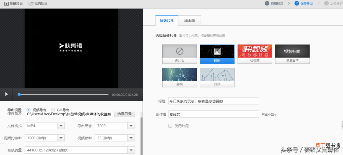Click the 00:00.00/01:24.28 time display
This screenshot has height=155, width=343.
[125, 95]
